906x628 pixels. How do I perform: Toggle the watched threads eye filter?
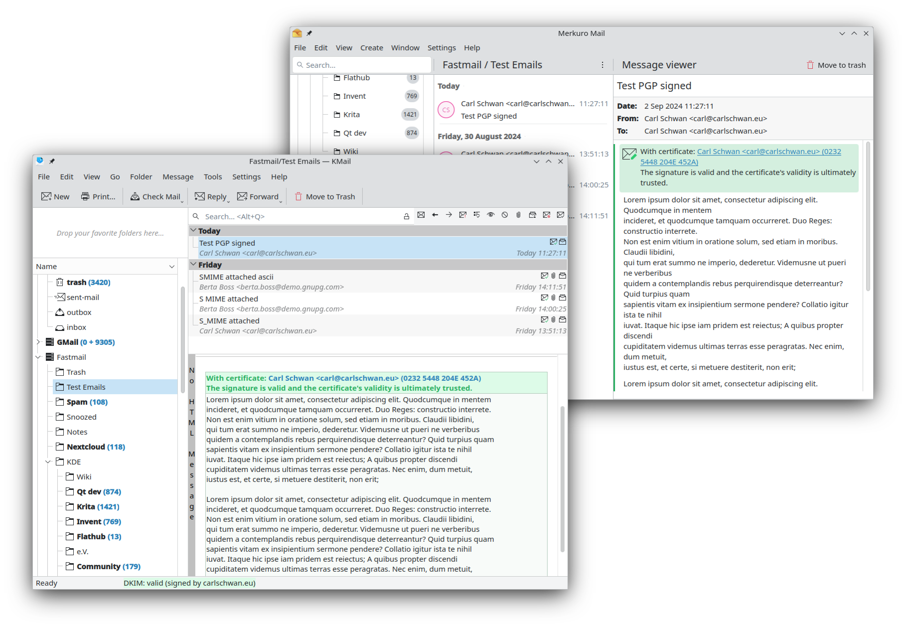(x=491, y=215)
